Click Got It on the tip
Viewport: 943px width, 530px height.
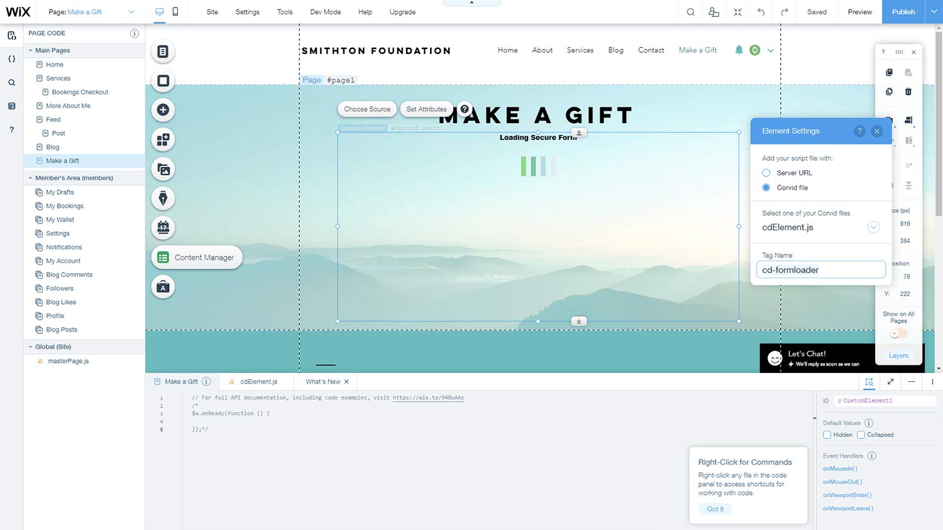click(715, 509)
